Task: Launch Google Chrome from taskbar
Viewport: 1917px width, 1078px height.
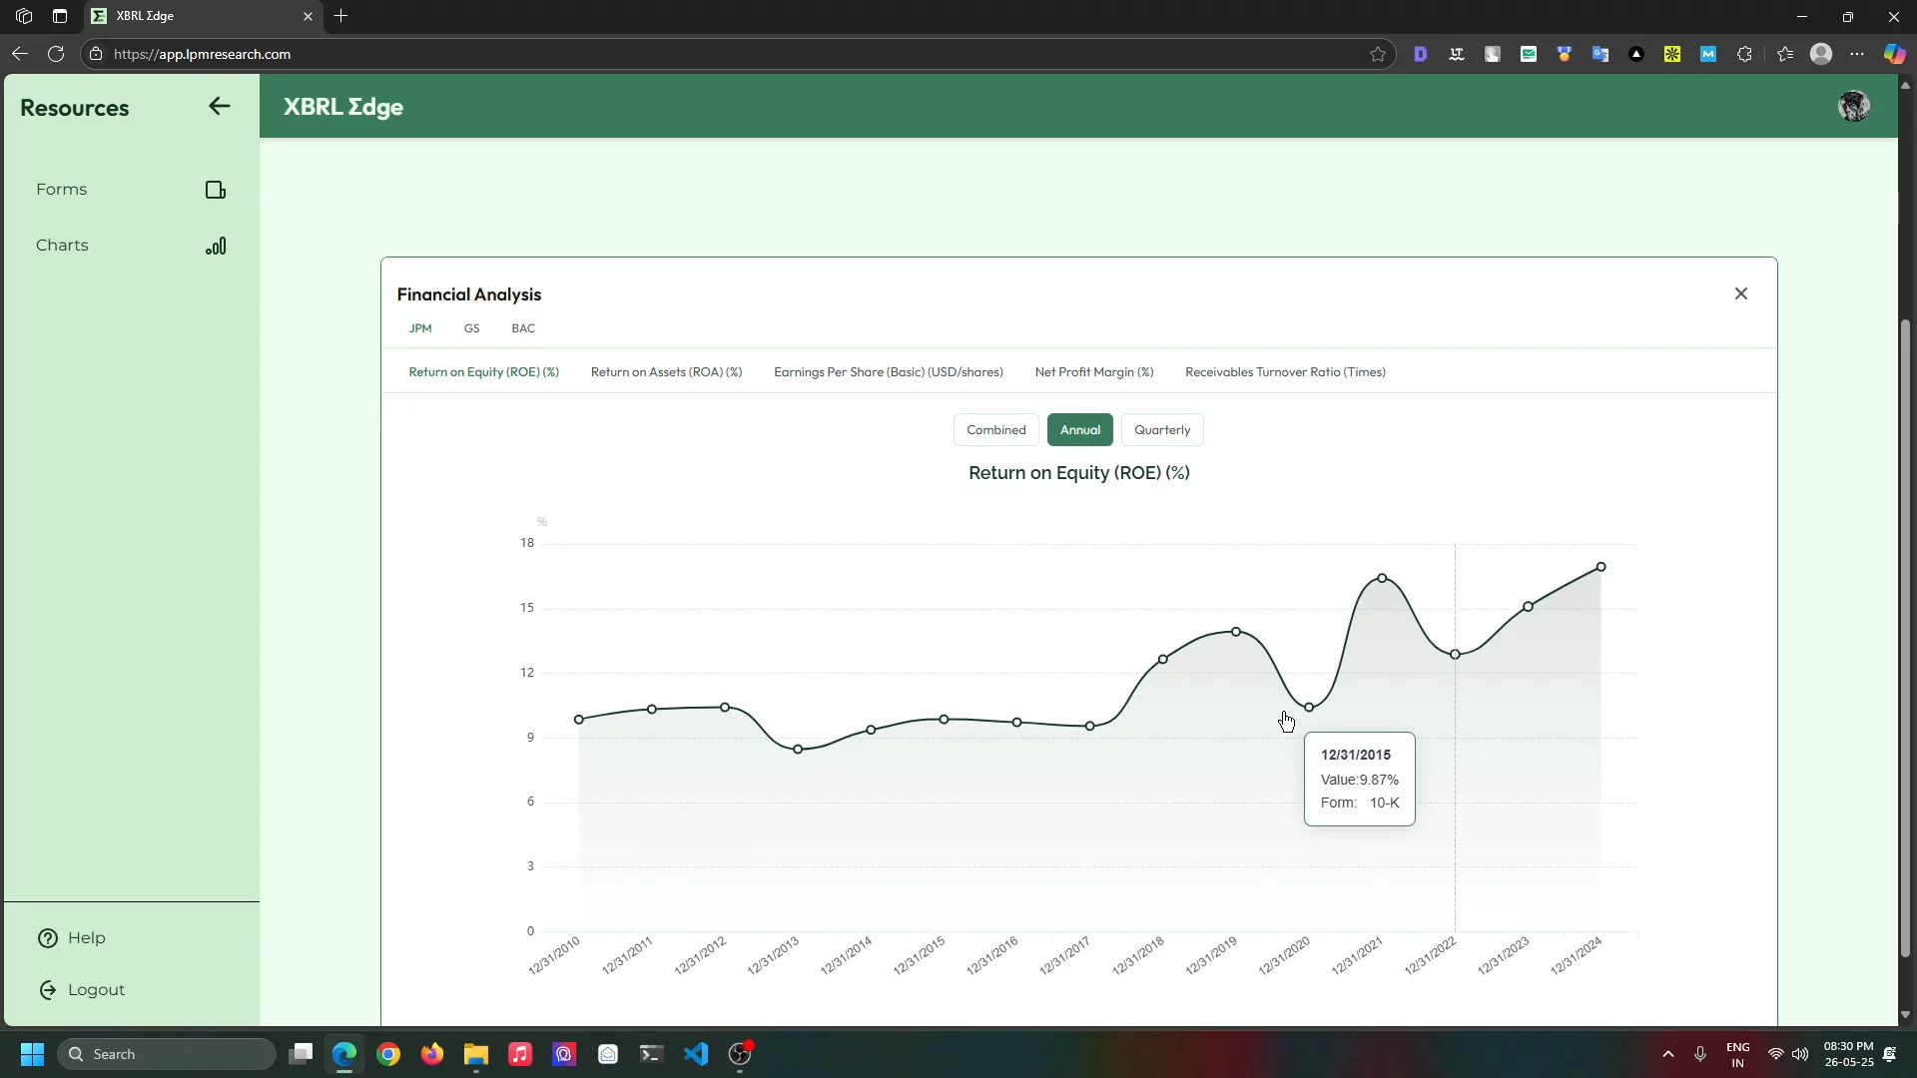Action: pyautogui.click(x=388, y=1054)
